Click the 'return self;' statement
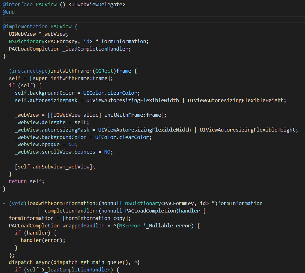Viewport: 305px width, 273px height. coord(26,181)
